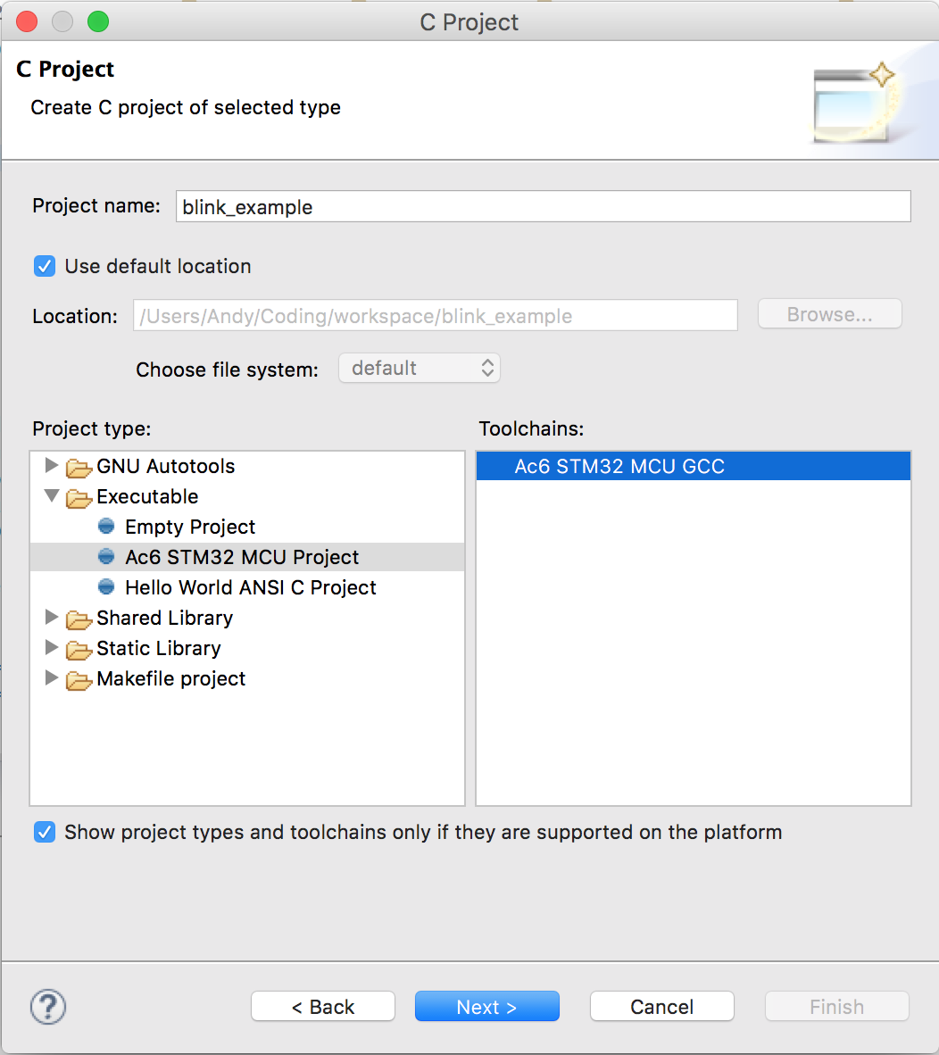Click the Makefile project folder icon
Screen dimensions: 939x1055
click(79, 679)
